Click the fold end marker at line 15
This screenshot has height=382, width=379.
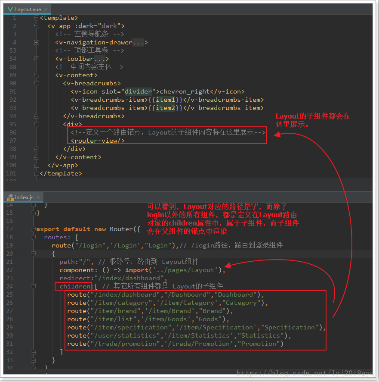pyautogui.click(x=33, y=213)
